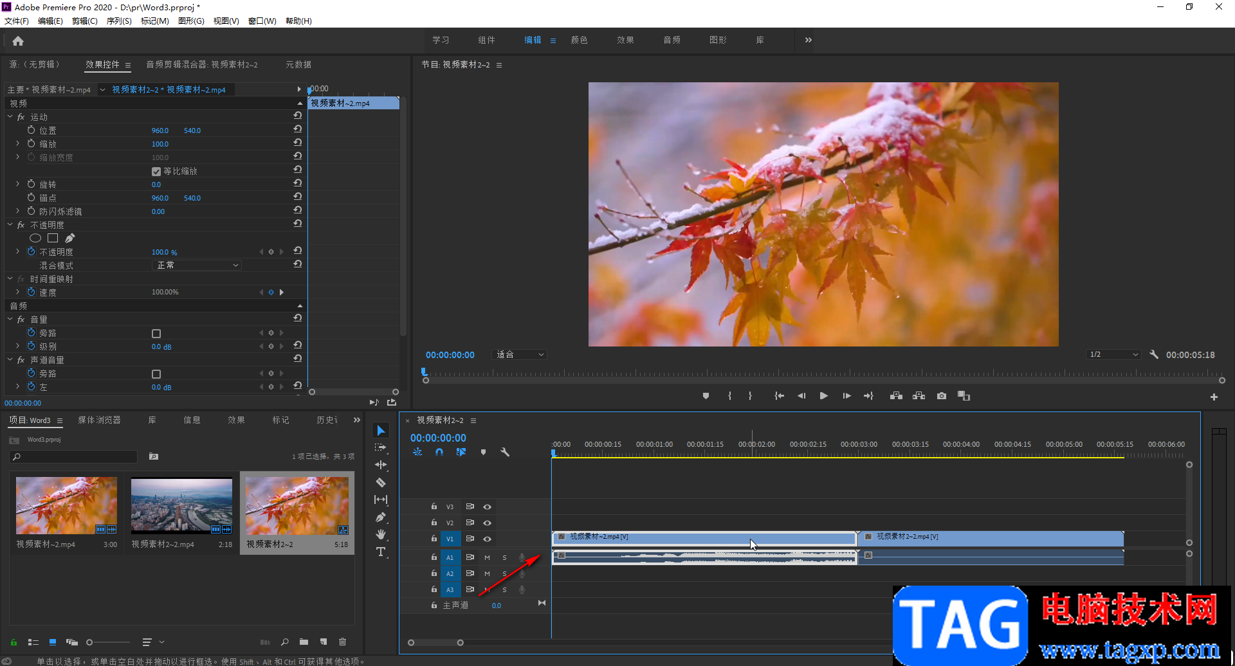Mute track A1

click(487, 557)
